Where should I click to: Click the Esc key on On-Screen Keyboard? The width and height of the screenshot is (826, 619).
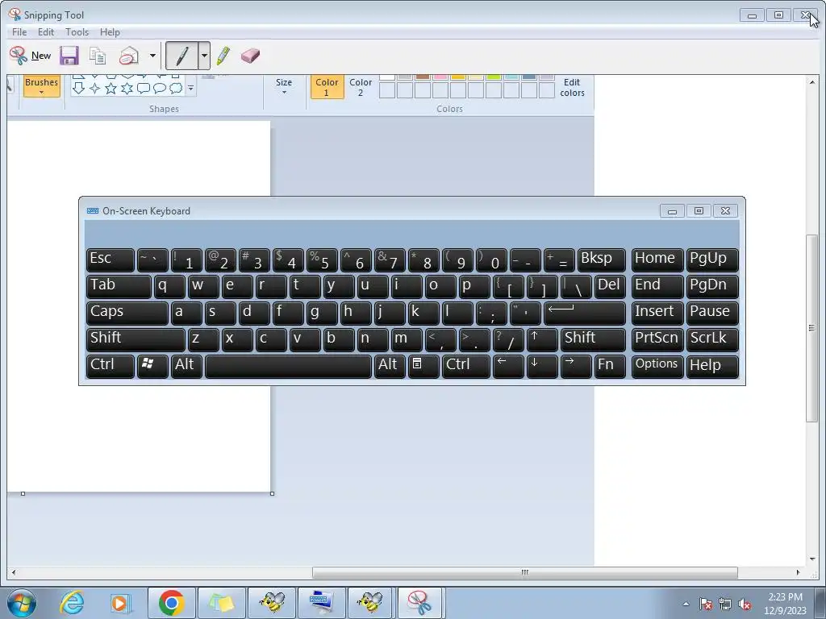tap(110, 260)
